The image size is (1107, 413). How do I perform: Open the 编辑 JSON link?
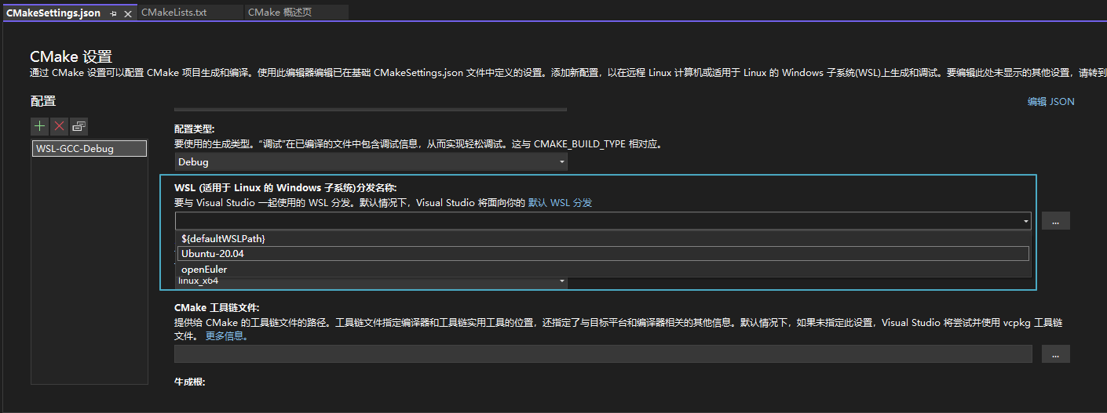[x=1050, y=101]
